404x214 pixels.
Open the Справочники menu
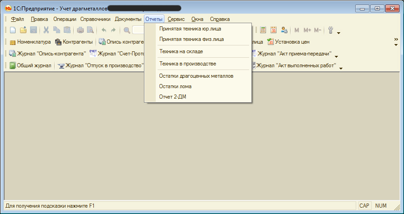95,19
